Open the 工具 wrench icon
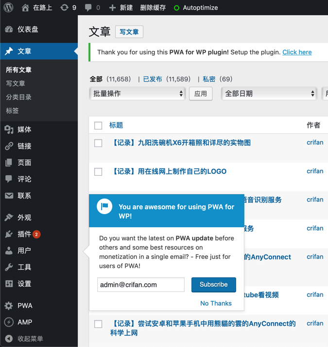This screenshot has height=347, width=328. point(9,267)
